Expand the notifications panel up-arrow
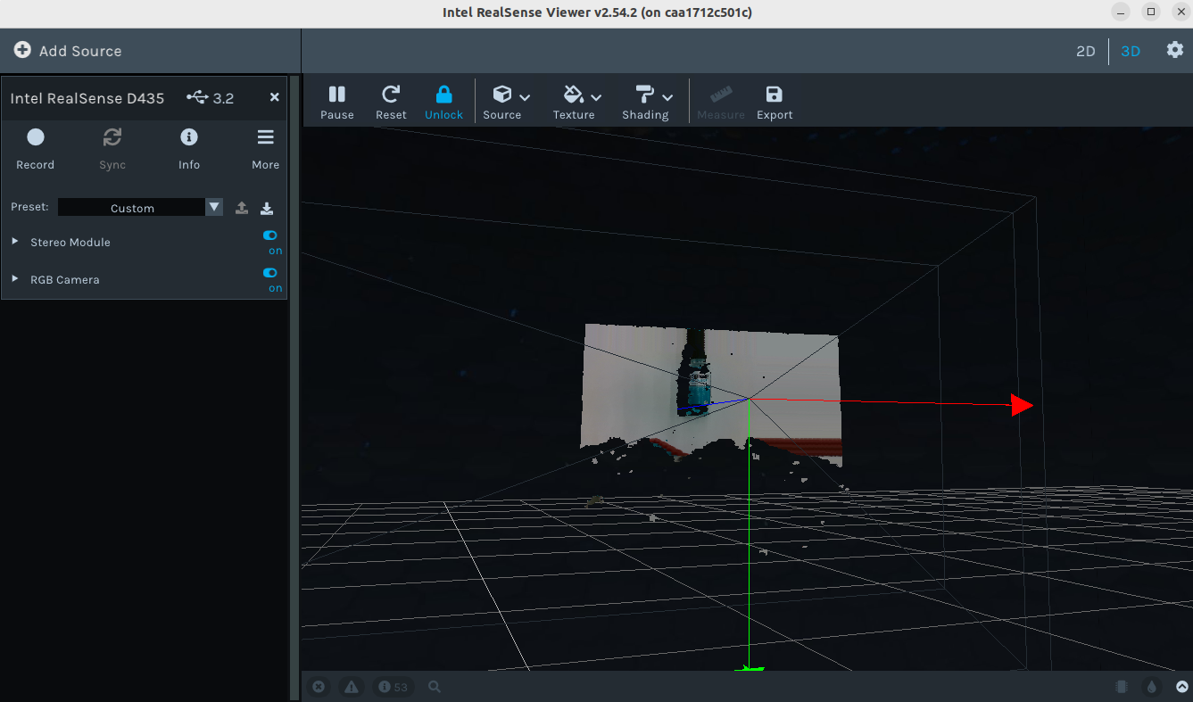Image resolution: width=1193 pixels, height=702 pixels. tap(1182, 687)
